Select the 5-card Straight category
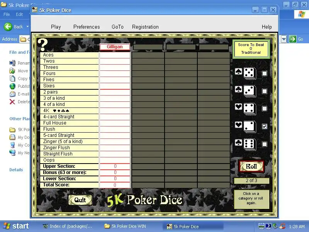Viewport: 309px width, 232px height. [x=69, y=135]
